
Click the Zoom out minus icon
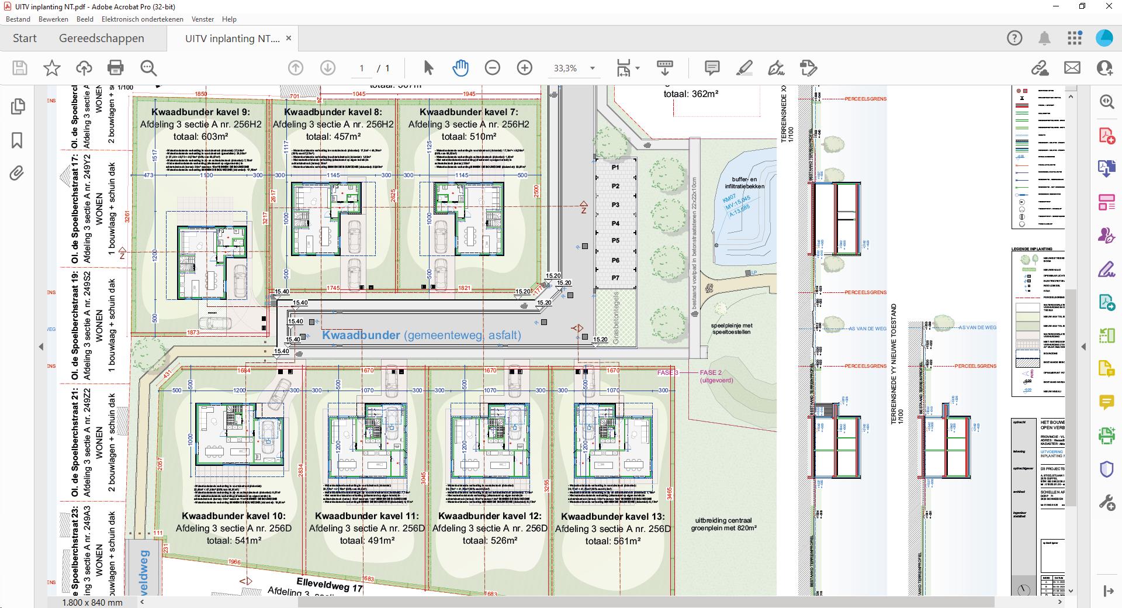point(493,68)
